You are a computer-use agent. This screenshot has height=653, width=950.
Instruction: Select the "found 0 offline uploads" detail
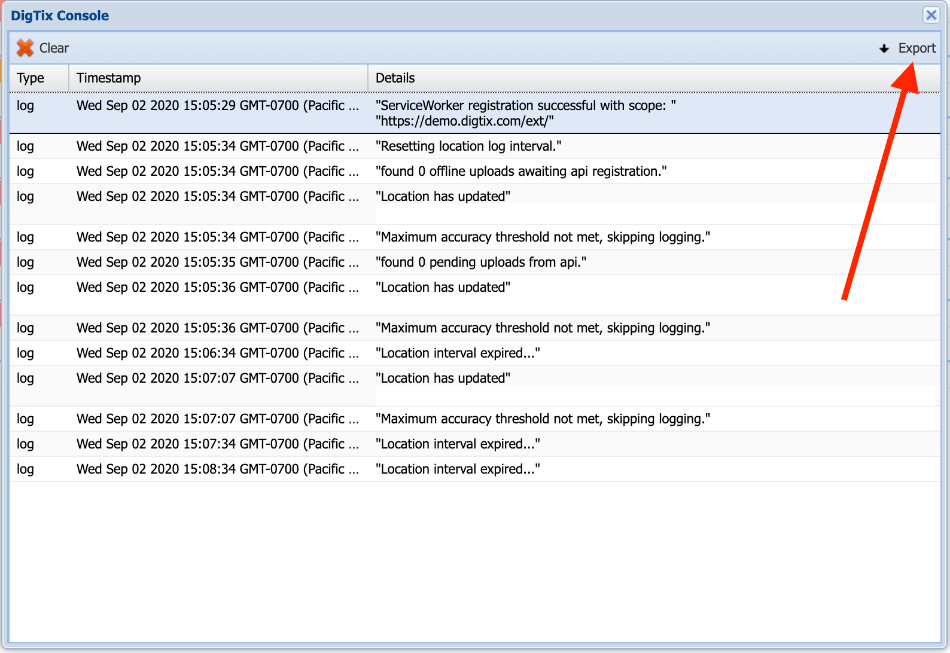(x=521, y=171)
